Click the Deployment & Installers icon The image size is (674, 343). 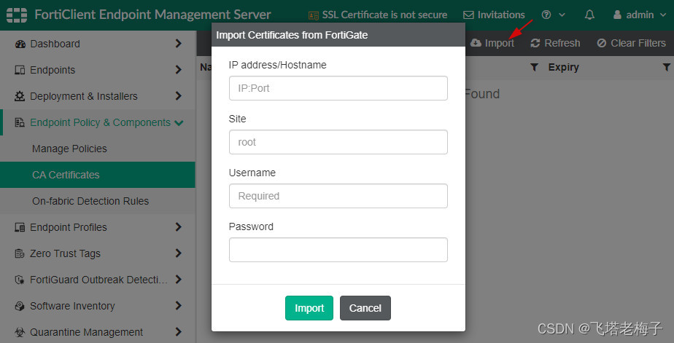[x=20, y=96]
